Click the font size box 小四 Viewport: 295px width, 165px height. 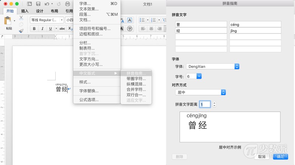tap(69, 20)
